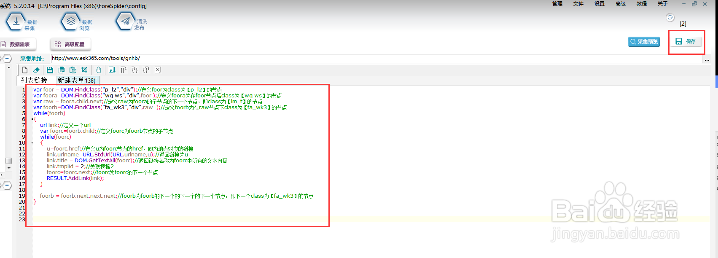Click the new blank file toolbar icon
The height and width of the screenshot is (258, 718).
pyautogui.click(x=25, y=70)
